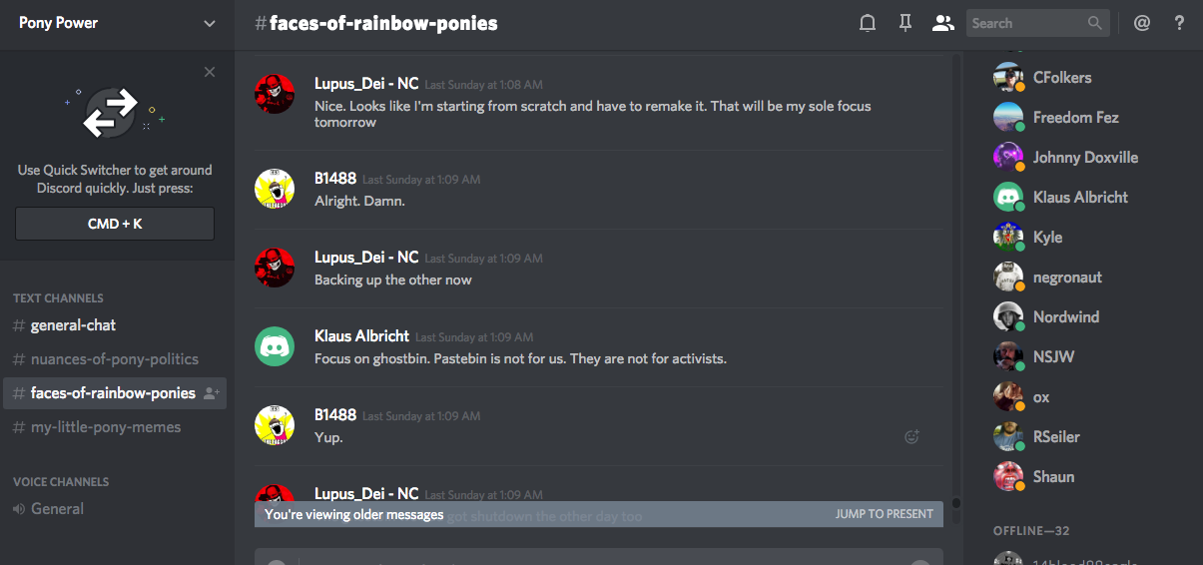
Task: Click the Search input field
Action: pyautogui.click(x=1026, y=23)
